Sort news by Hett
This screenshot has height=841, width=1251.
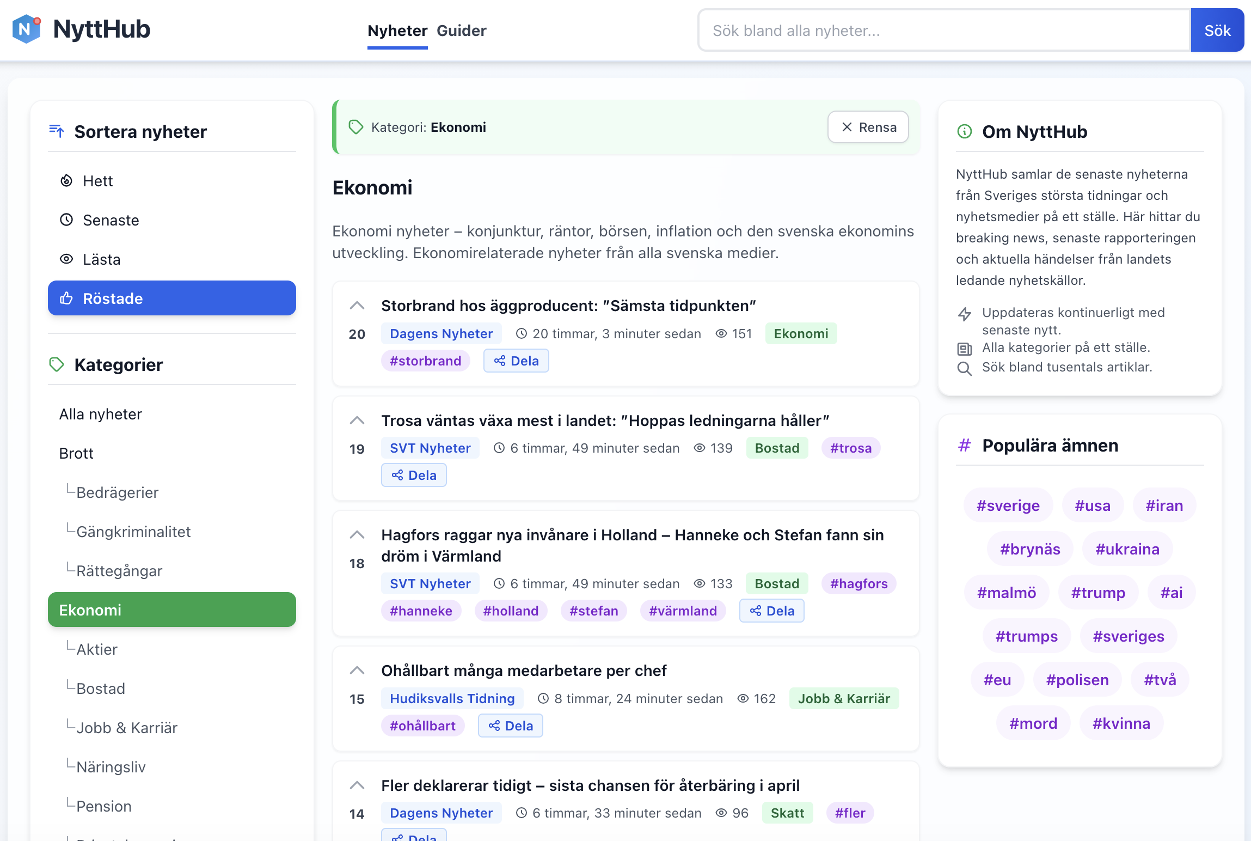[172, 181]
